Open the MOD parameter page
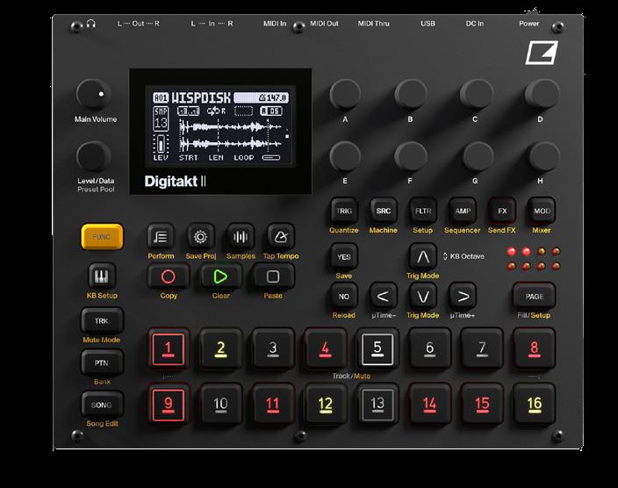This screenshot has height=488, width=618. [x=542, y=212]
